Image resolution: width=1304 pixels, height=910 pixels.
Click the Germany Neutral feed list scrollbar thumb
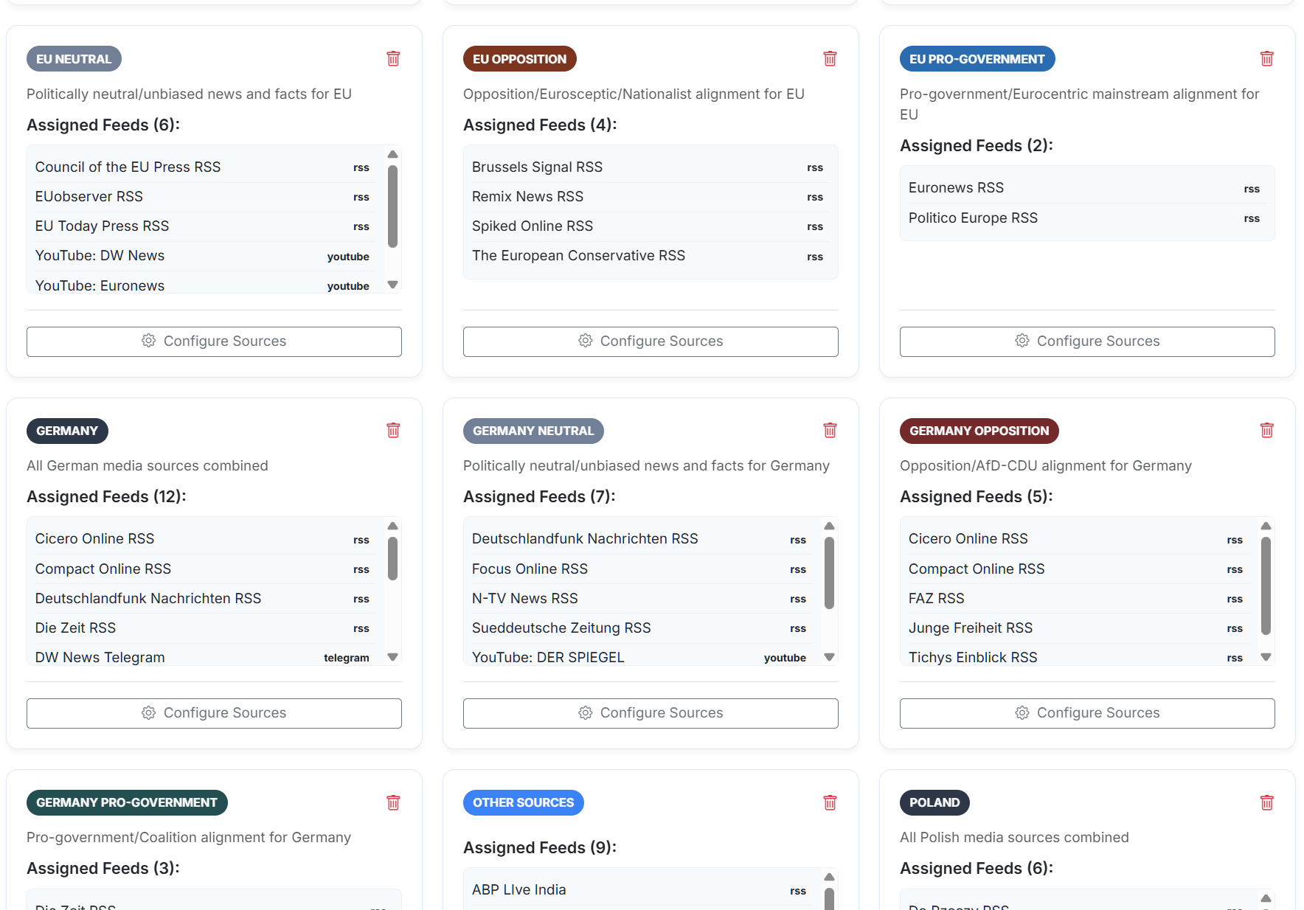(x=829, y=573)
